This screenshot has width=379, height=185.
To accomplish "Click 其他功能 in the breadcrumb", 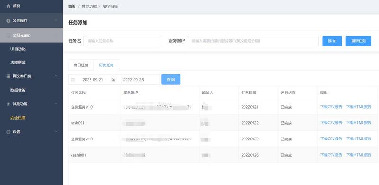I will coord(89,6).
